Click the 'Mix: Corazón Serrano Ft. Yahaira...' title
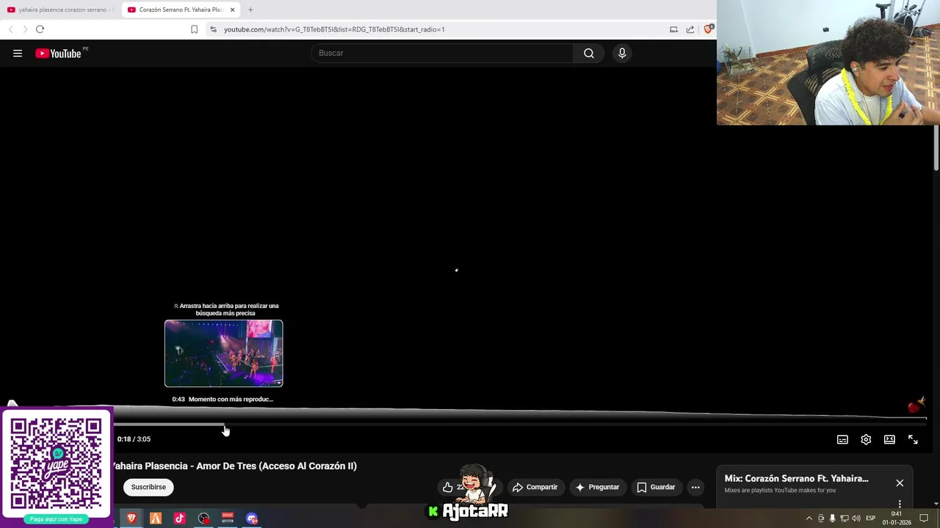 click(x=796, y=478)
